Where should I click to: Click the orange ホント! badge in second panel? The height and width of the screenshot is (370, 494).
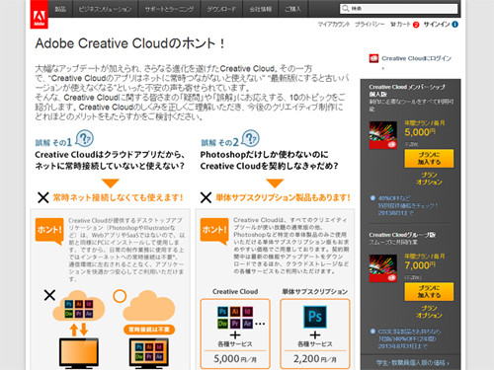tap(214, 231)
